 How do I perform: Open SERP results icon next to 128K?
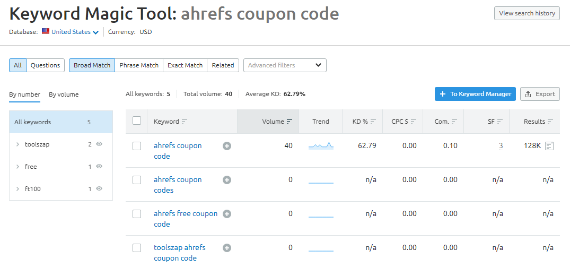point(549,146)
